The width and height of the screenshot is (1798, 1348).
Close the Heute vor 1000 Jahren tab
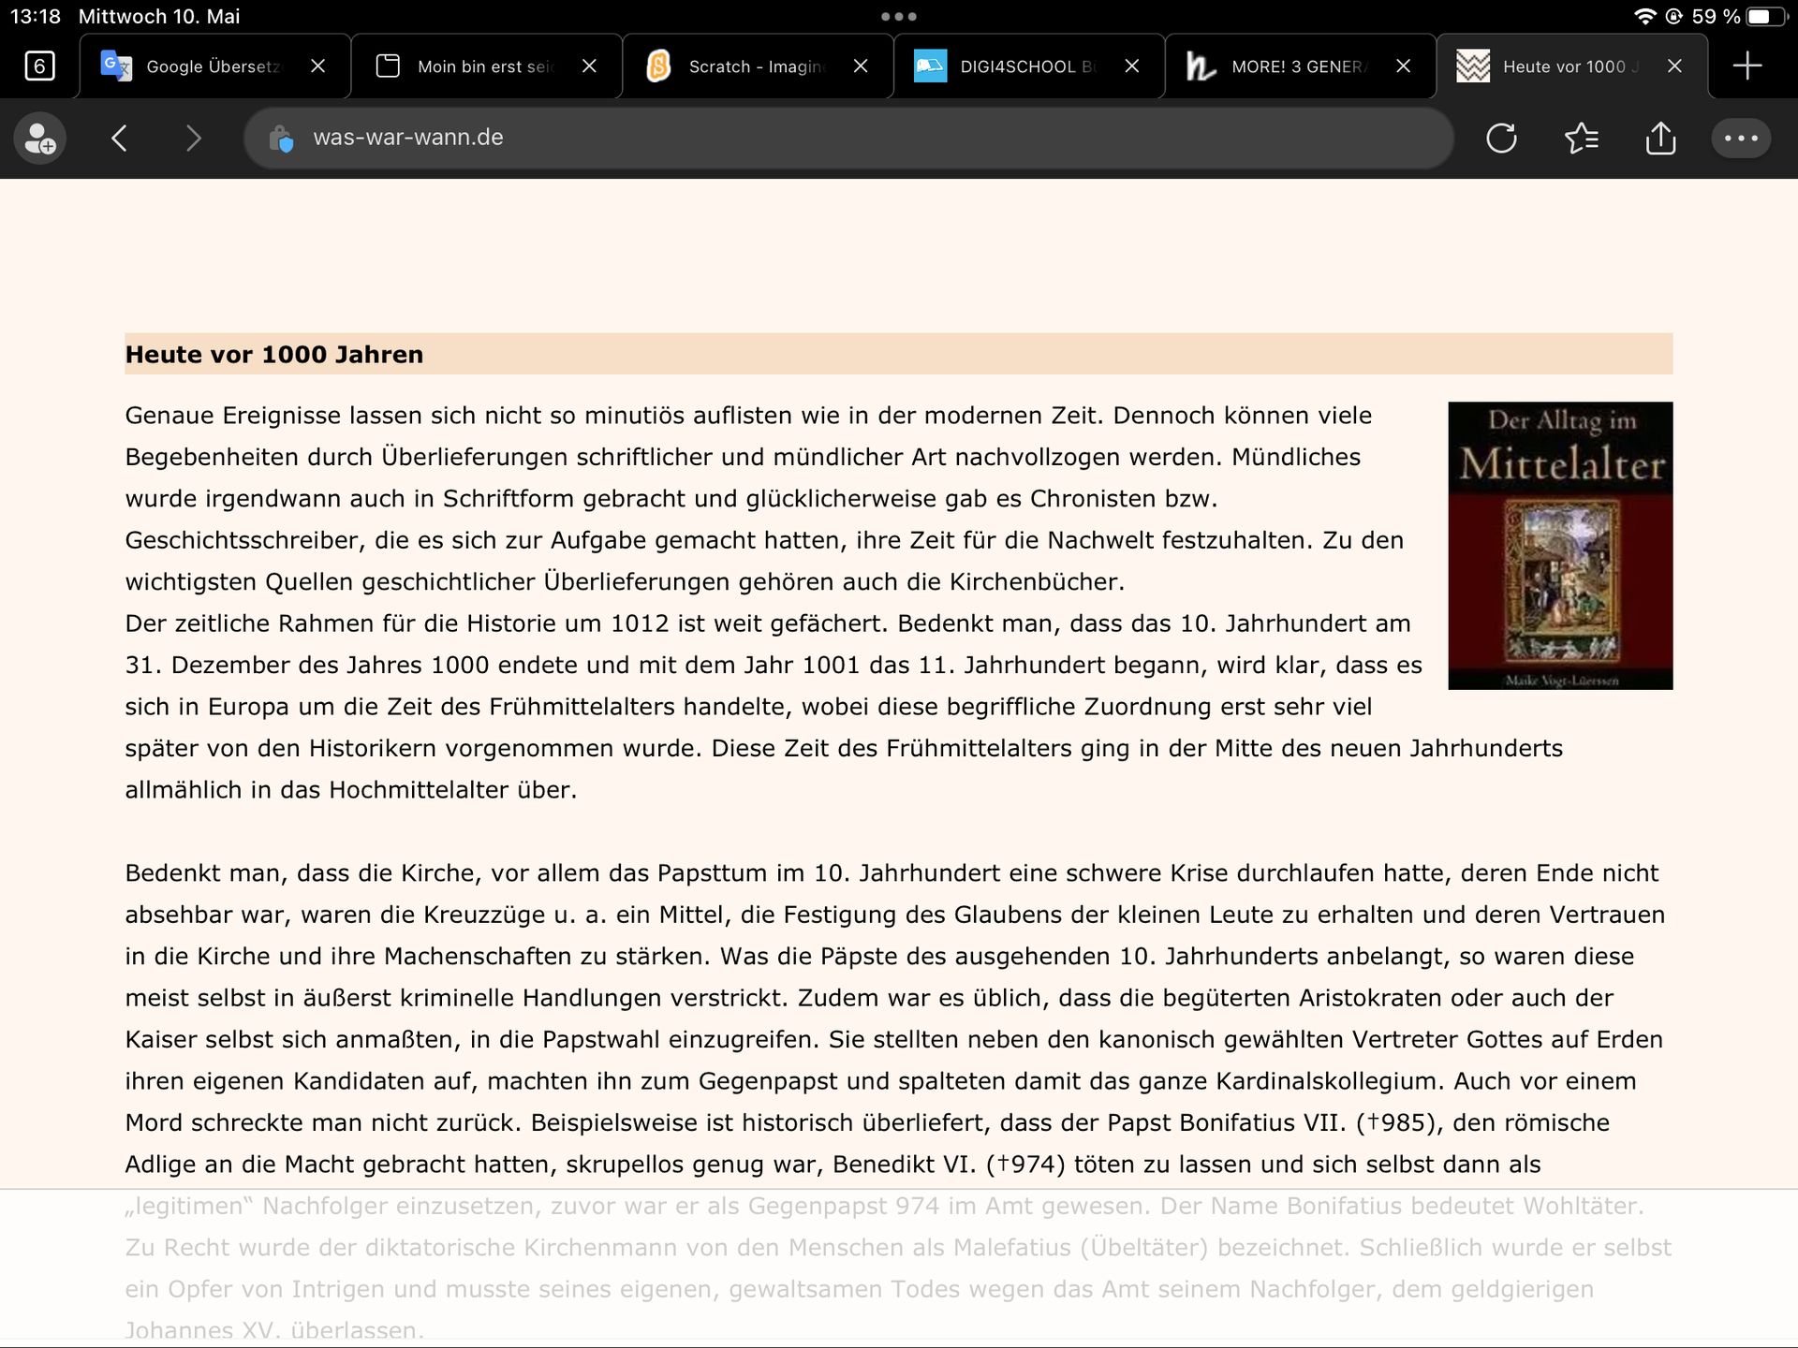tap(1674, 66)
